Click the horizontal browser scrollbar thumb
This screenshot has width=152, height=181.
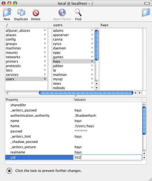point(86,93)
